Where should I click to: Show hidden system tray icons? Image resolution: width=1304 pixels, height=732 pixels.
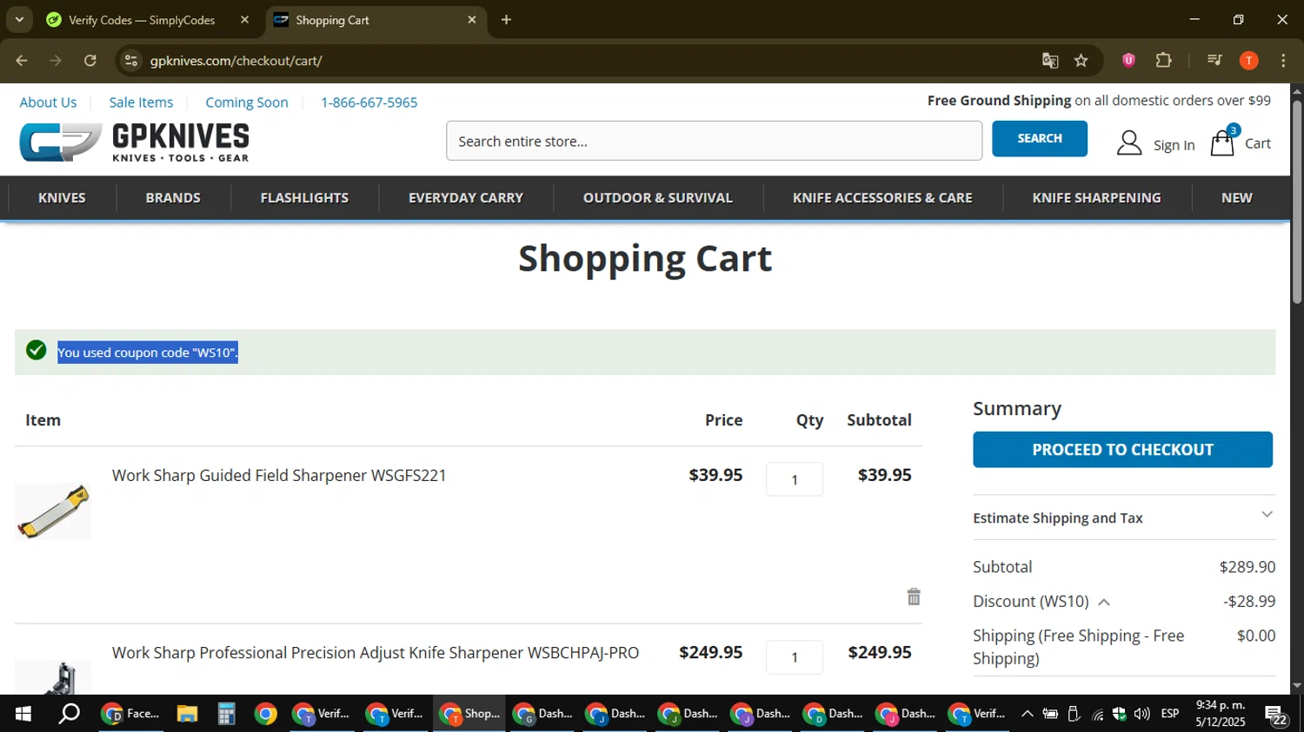[x=1027, y=714]
